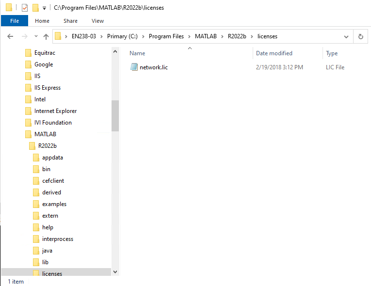Navigate to Primary (C:) in the breadcrumb
371x286 pixels.
coord(122,36)
